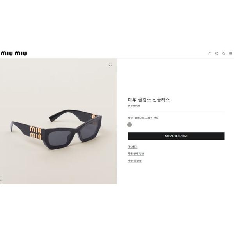Image resolution: width=234 pixels, height=234 pixels.
Task: Click the gold Miu Miu temple logo
Action: click(x=35, y=133)
